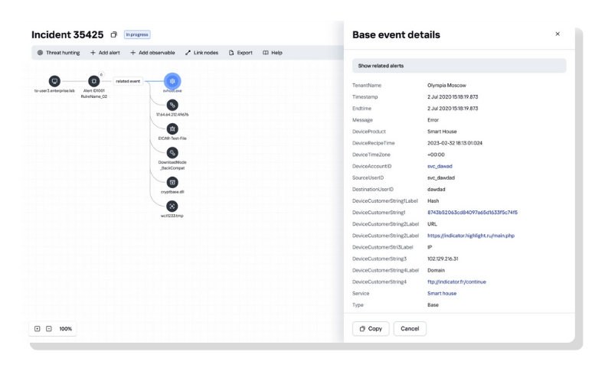Copy the incident number via copy icon
This screenshot has width=605, height=371.
113,34
